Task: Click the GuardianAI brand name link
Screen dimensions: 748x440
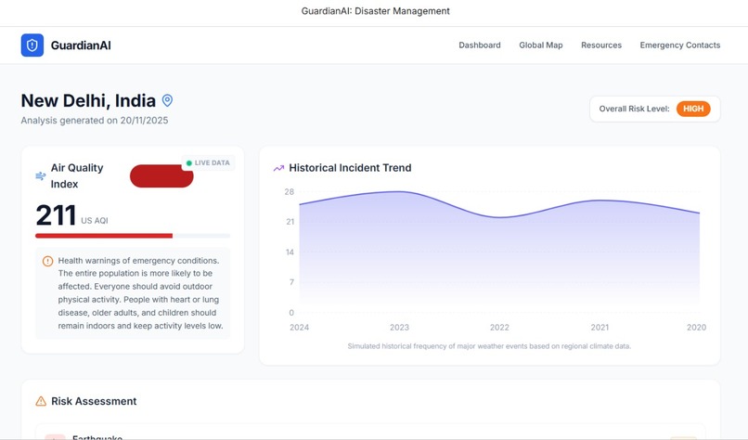Action: click(x=81, y=45)
